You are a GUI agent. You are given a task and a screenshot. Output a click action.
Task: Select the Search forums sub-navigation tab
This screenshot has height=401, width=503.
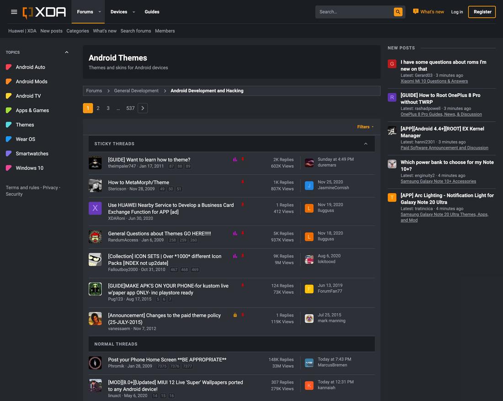[x=135, y=31]
